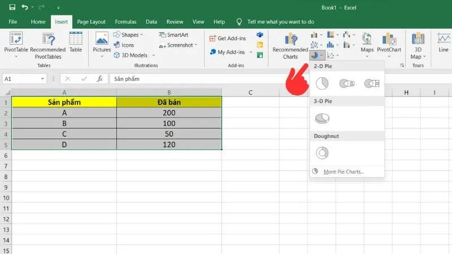Screen dimensions: 452x254
Task: Insert a Line sparkline
Action: (444, 42)
